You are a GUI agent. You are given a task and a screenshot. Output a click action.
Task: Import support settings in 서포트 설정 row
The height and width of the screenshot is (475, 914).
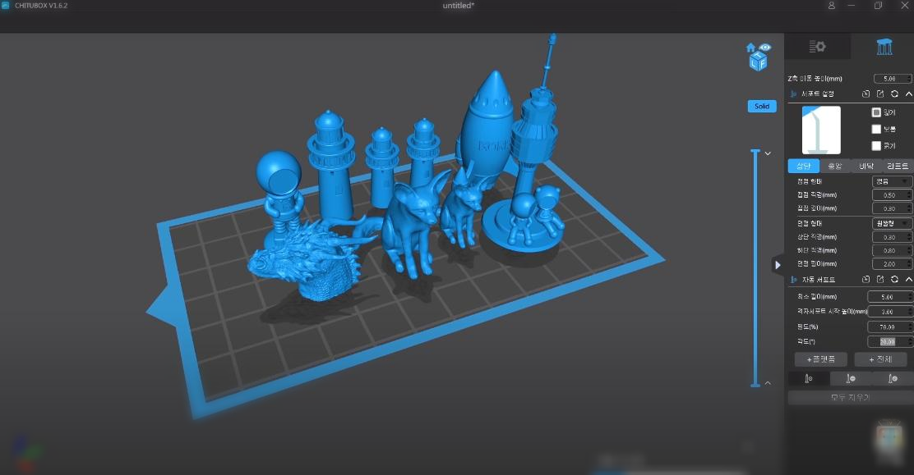click(866, 94)
